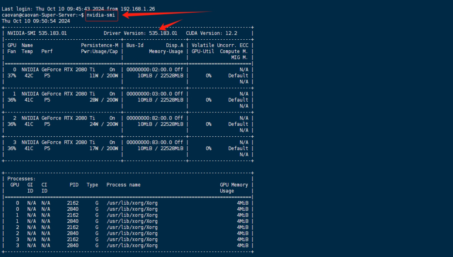Select the 42C temperature value
The image size is (453, 257).
coord(29,76)
